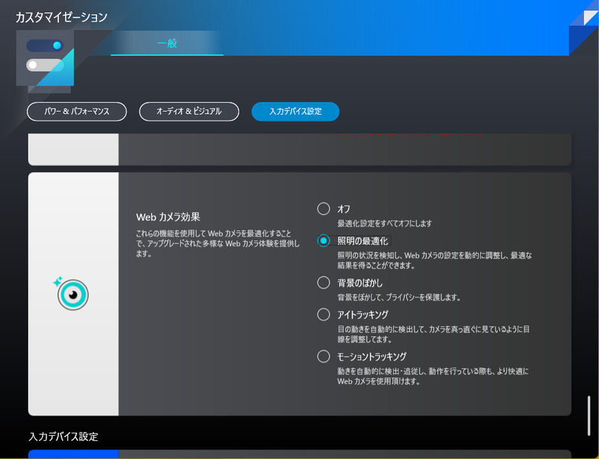Click the gray panel above the webcam effects section
This screenshot has height=459, width=599.
coord(299,148)
